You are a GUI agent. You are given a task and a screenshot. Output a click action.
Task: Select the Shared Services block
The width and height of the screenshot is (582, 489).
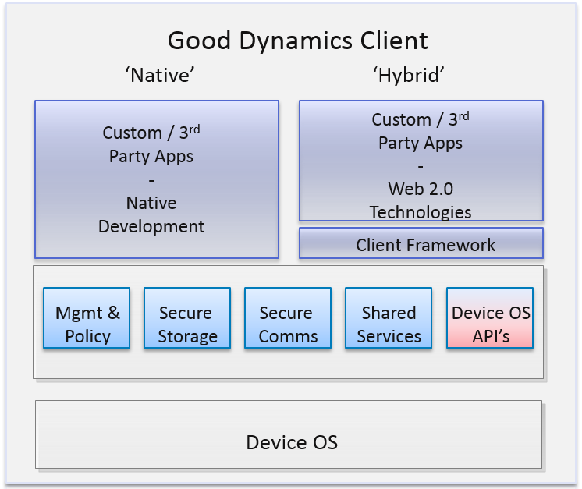(389, 318)
